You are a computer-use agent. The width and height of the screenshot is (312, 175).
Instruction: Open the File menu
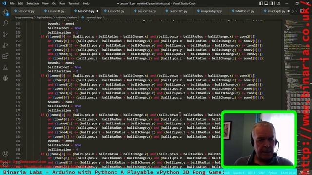(x=12, y=3)
